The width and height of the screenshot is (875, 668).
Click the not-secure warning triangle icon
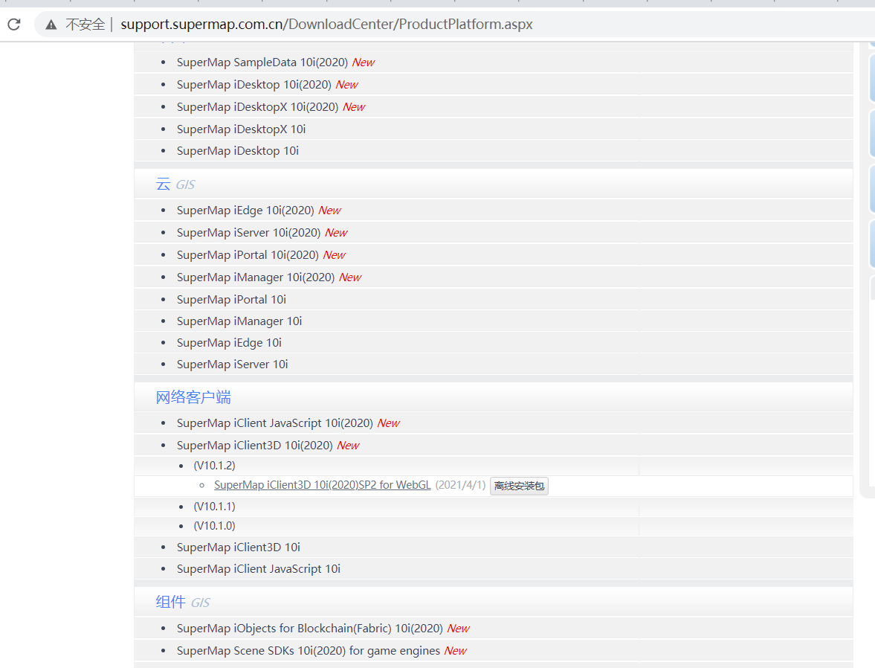pyautogui.click(x=51, y=24)
